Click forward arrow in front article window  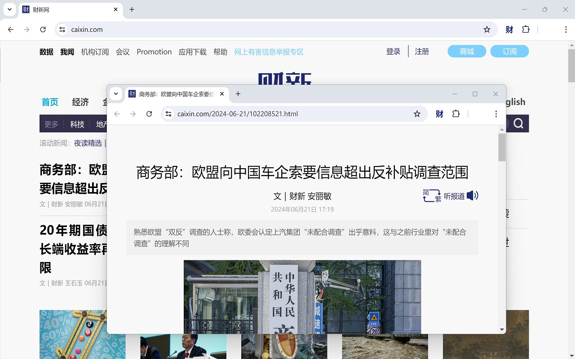tap(133, 114)
